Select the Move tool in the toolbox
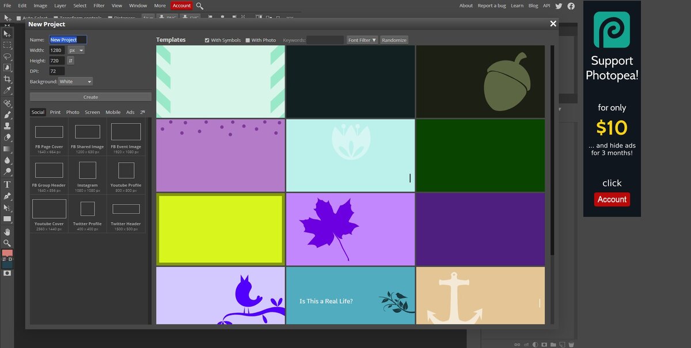The width and height of the screenshot is (691, 348). tap(7, 34)
